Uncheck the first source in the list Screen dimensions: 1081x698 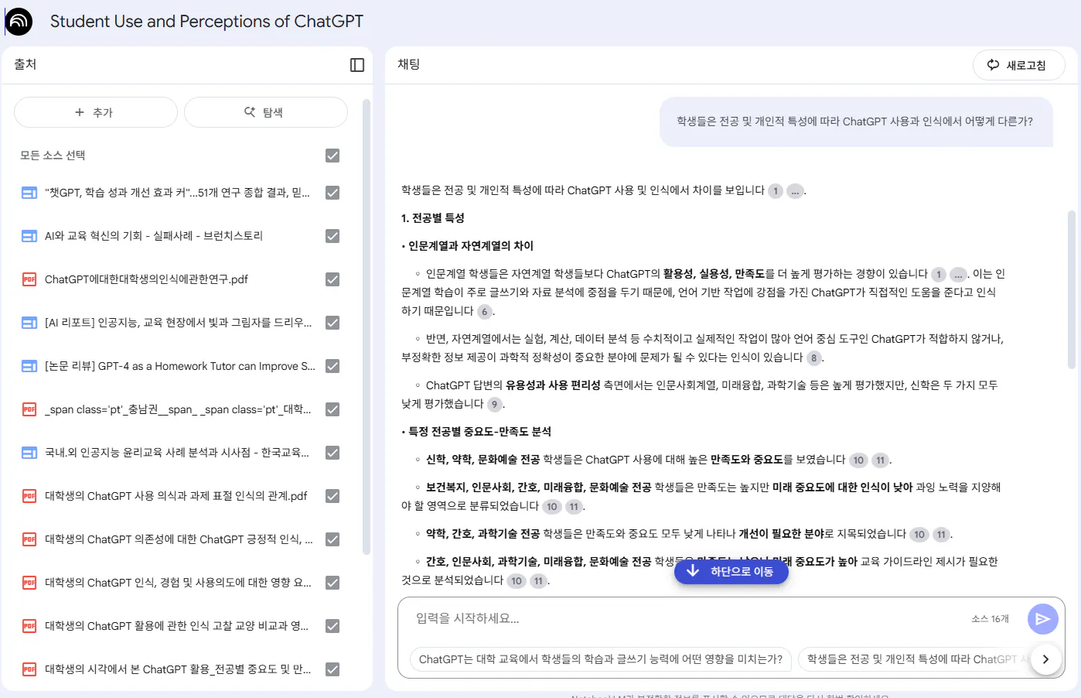point(332,192)
